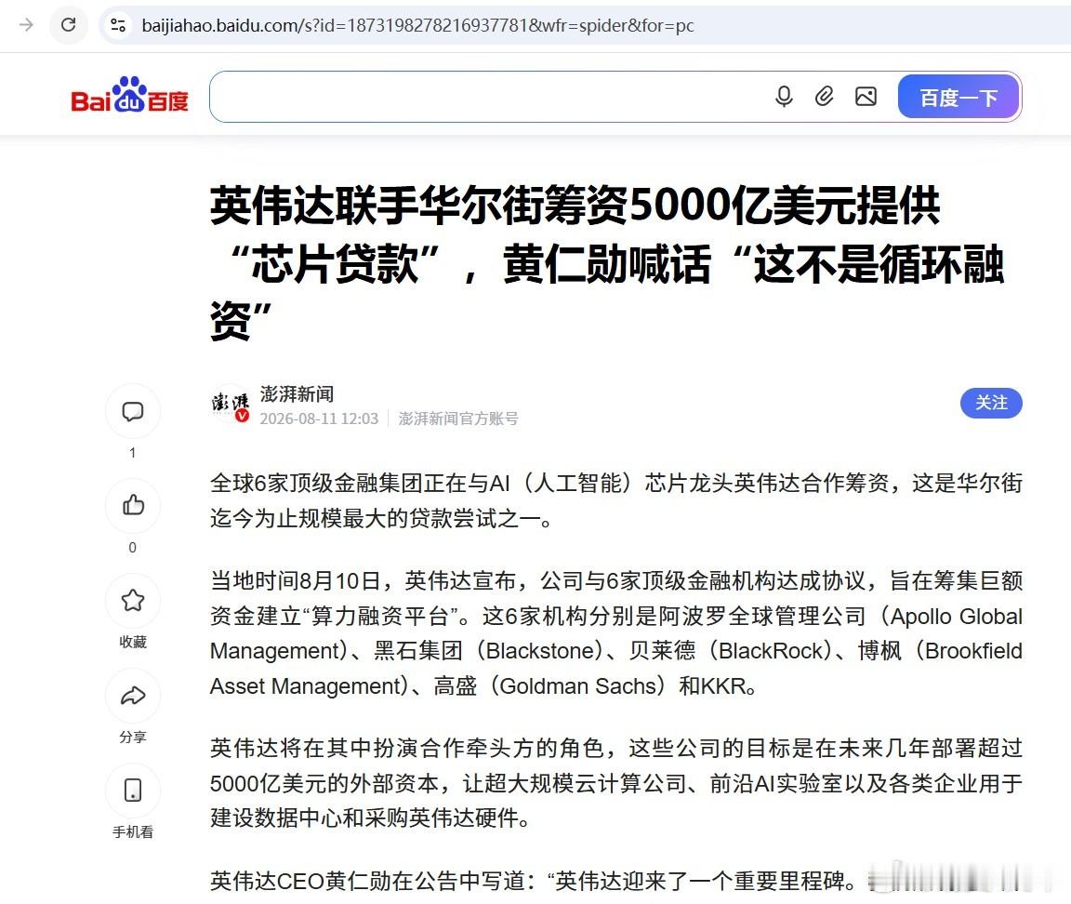The height and width of the screenshot is (904, 1071).
Task: Open 澎湃新闻 avatar profile
Action: click(x=231, y=405)
